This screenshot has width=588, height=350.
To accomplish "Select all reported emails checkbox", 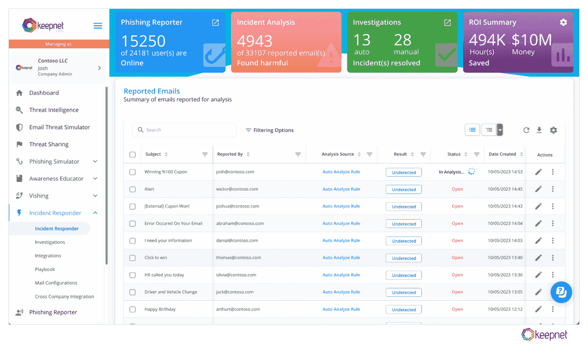I will (x=133, y=155).
